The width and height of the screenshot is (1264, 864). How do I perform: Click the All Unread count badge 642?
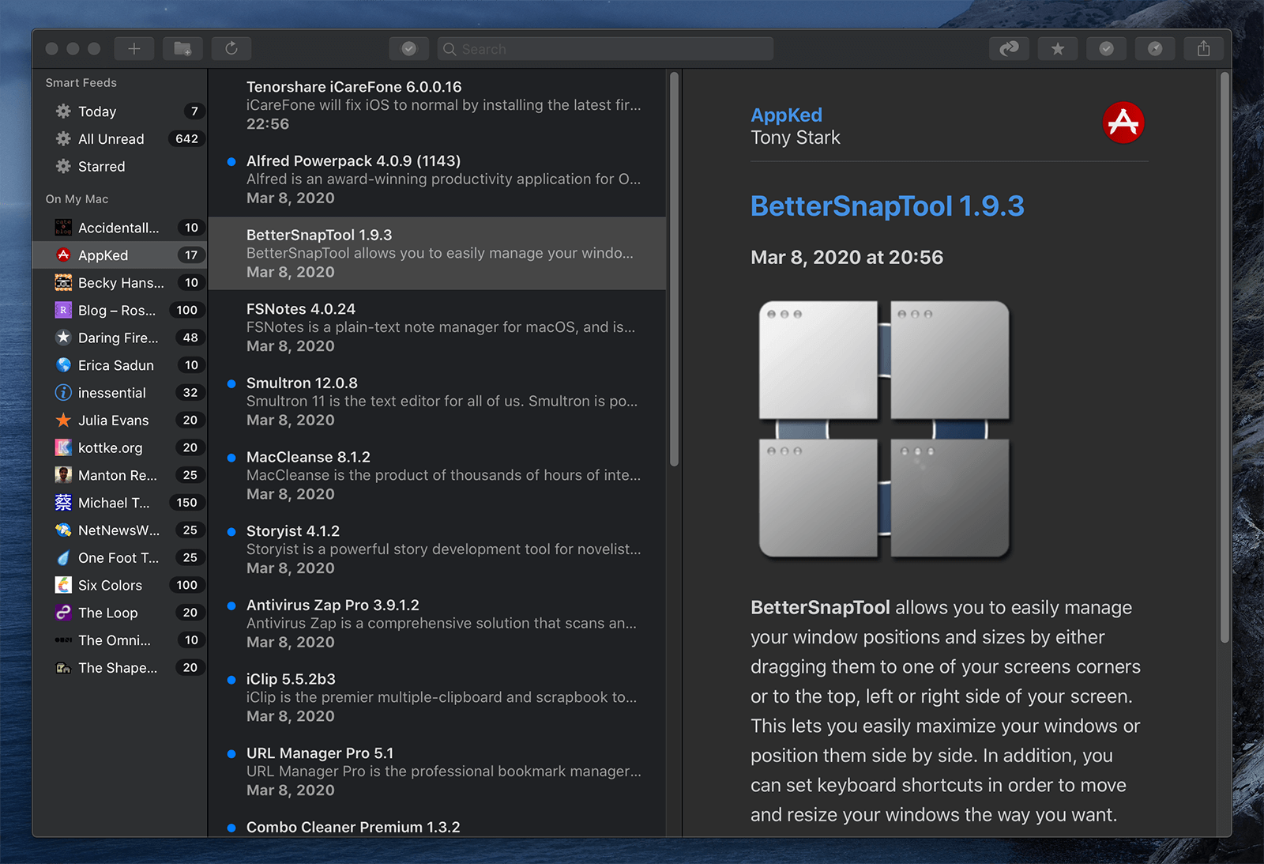[187, 139]
